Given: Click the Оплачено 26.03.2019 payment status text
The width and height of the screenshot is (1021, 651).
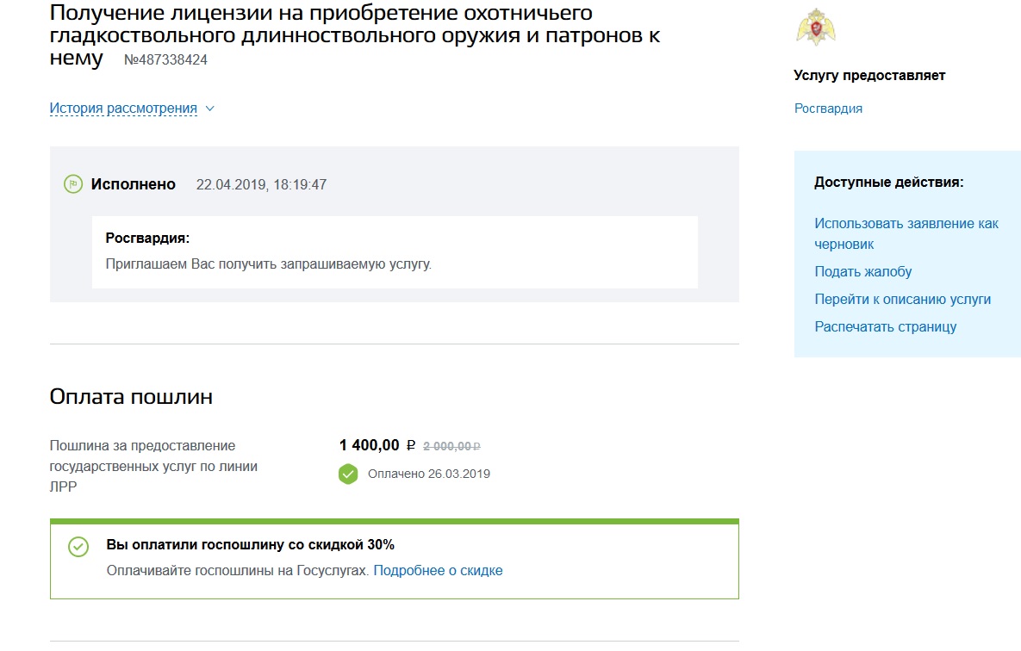Looking at the screenshot, I should pyautogui.click(x=428, y=474).
